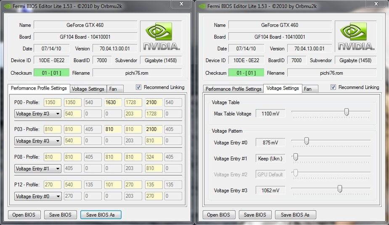
Task: Click Version field 70.04.13.00.01 in left window
Action: click(115, 49)
